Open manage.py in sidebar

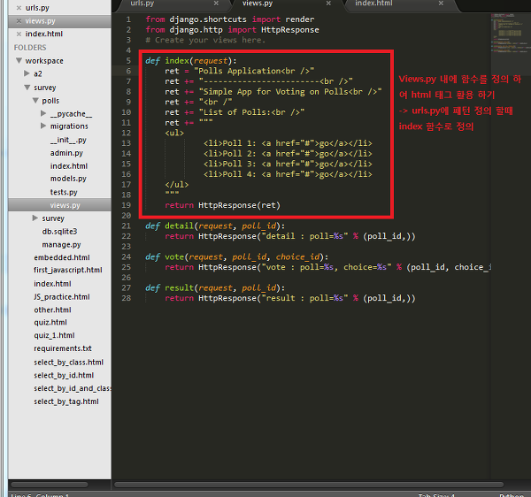coord(61,245)
